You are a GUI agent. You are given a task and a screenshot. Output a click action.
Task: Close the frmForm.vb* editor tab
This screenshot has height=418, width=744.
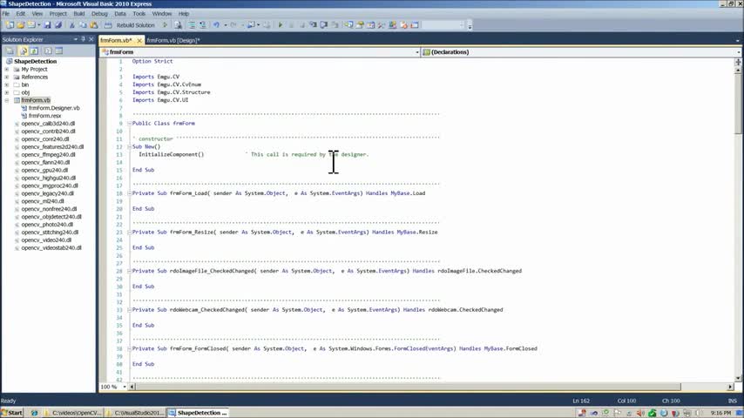(139, 40)
